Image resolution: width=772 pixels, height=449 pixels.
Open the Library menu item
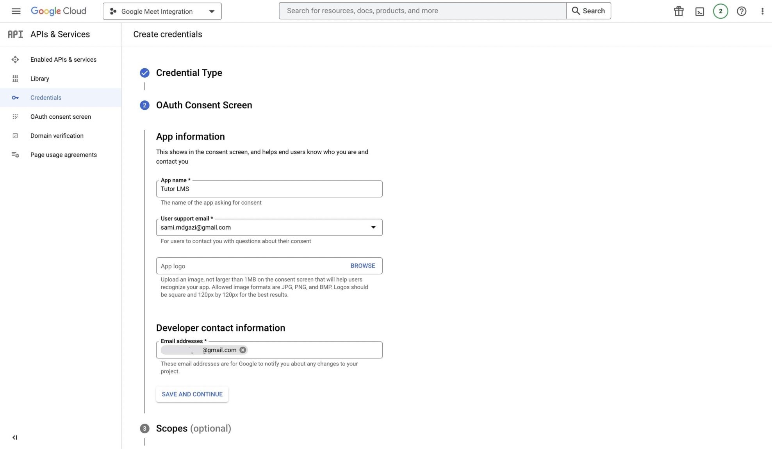(40, 78)
